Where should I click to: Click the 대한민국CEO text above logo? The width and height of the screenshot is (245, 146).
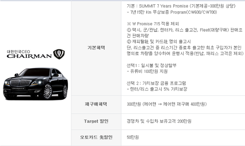(18, 52)
